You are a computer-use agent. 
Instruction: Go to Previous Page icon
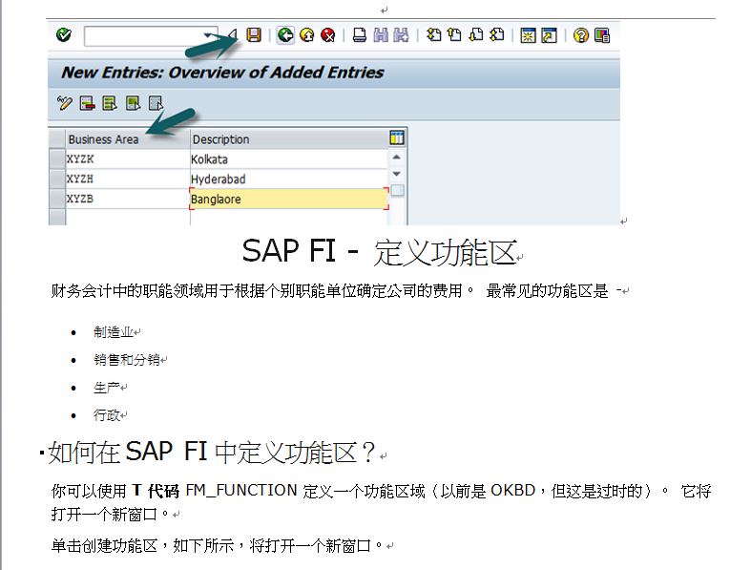(x=454, y=35)
